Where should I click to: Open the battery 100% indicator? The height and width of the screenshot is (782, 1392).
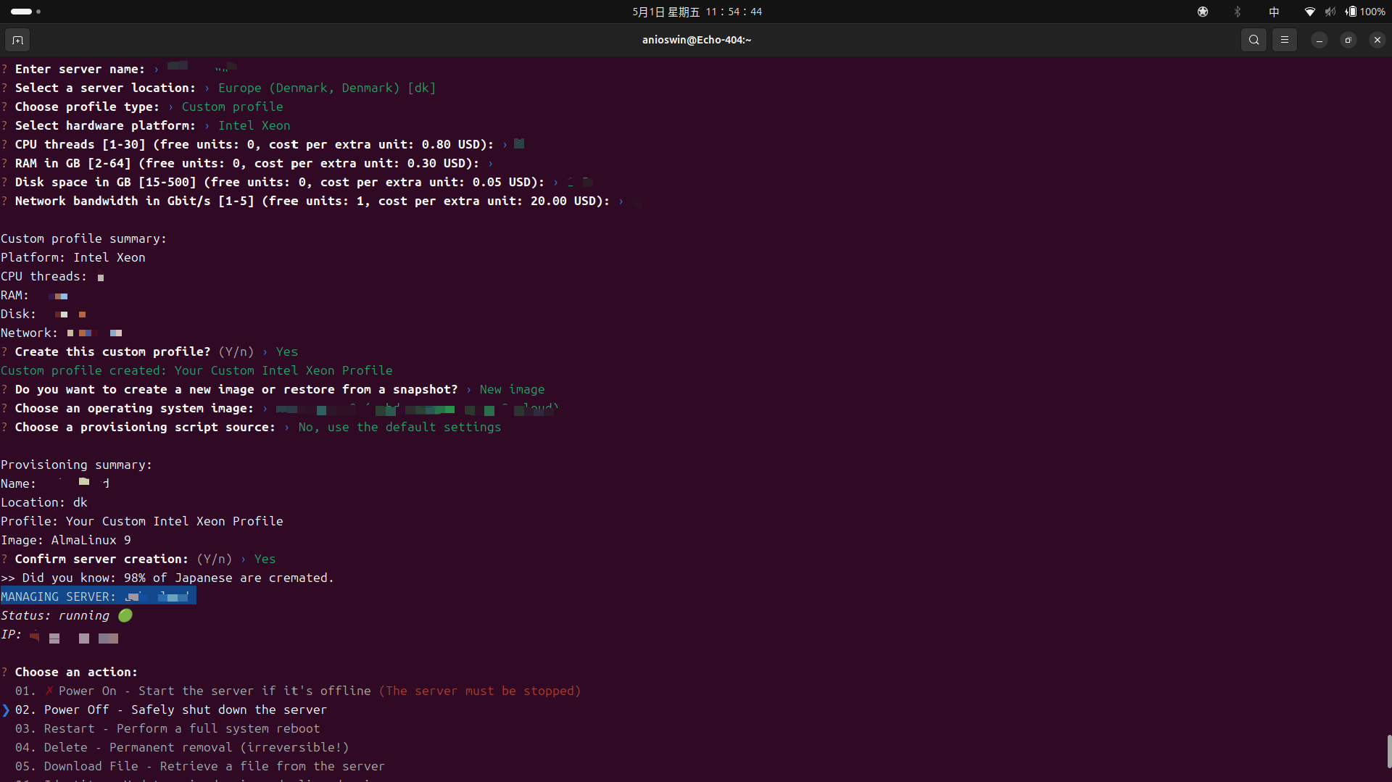tap(1364, 12)
